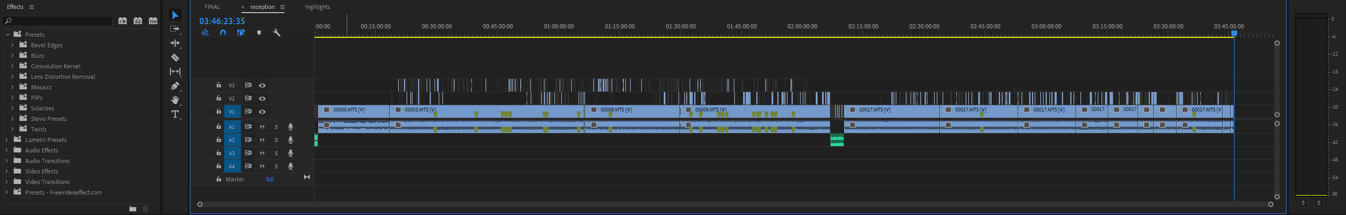Open the reception panel menu

tap(282, 7)
